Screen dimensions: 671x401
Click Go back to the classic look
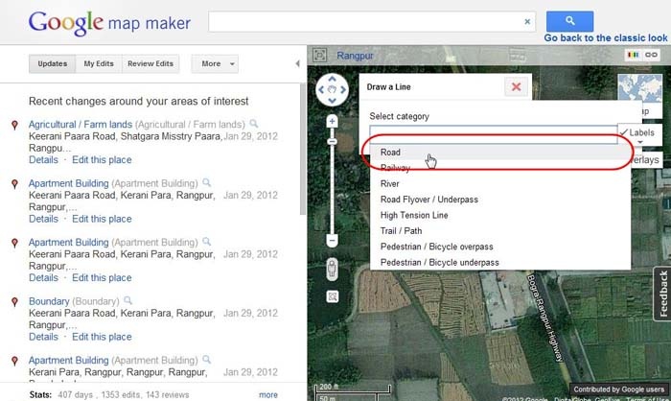pyautogui.click(x=607, y=37)
